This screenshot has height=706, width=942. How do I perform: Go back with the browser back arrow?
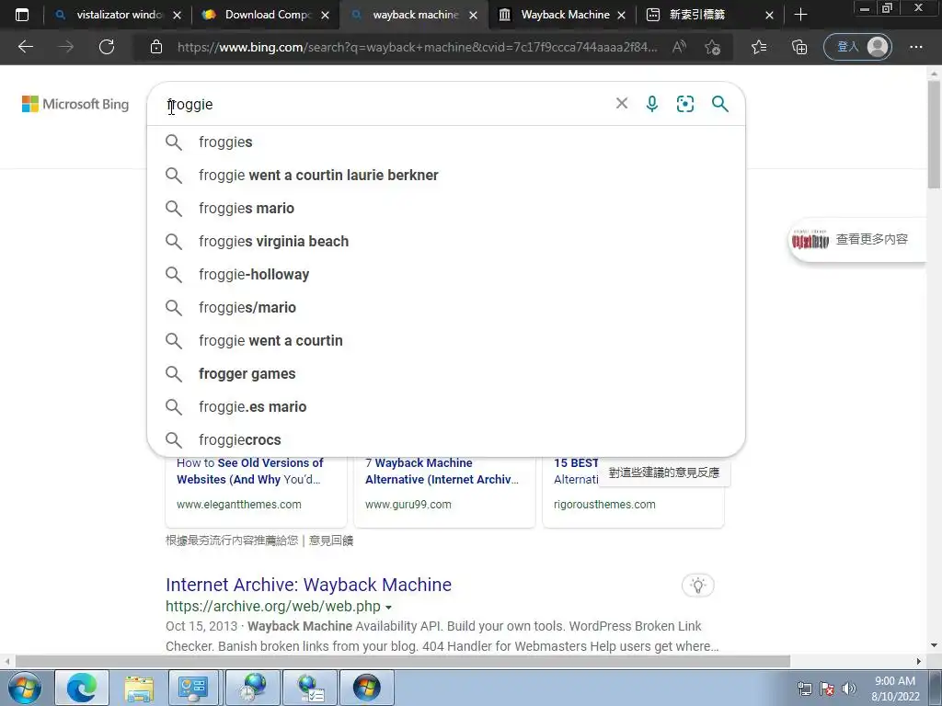(26, 47)
